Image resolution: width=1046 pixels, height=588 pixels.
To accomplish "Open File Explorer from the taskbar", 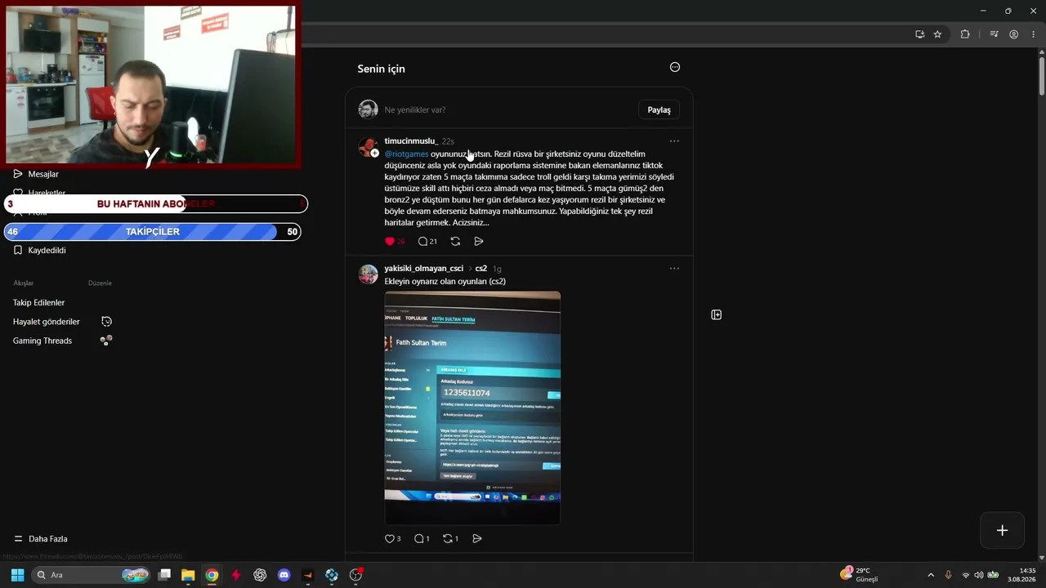I will pyautogui.click(x=188, y=575).
